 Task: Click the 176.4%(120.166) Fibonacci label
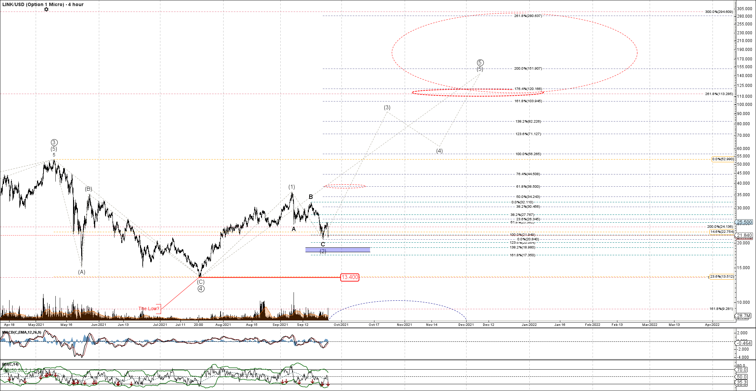click(528, 89)
